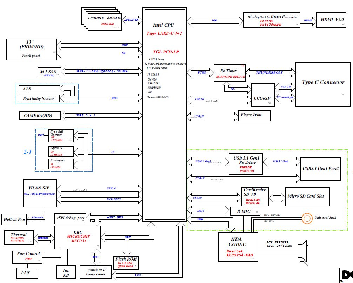Click the orange Universal Jack circle

coord(307,218)
